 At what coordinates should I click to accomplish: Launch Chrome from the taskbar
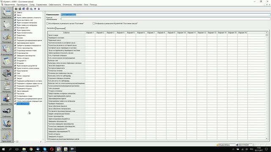[x=31, y=149]
